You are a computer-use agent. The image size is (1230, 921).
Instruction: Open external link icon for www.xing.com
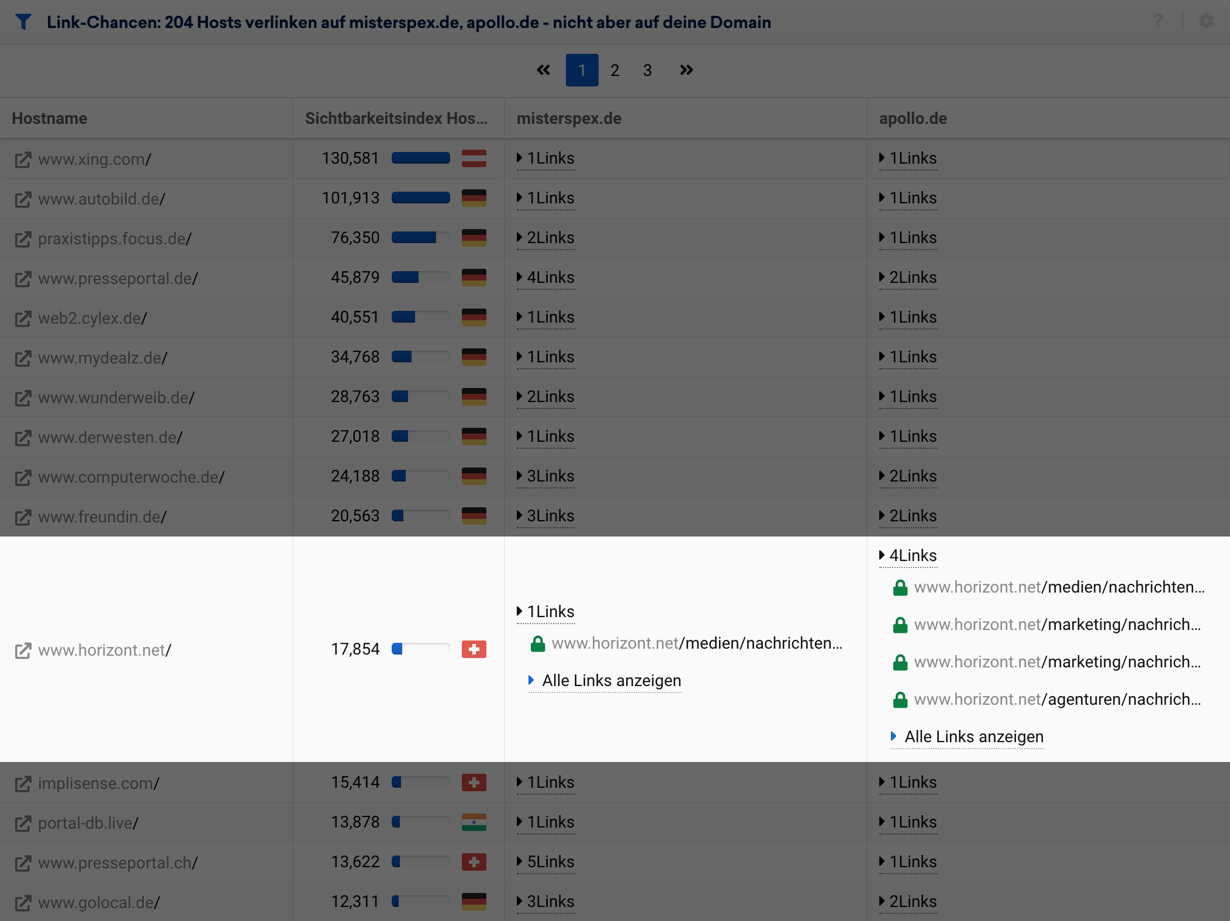23,160
